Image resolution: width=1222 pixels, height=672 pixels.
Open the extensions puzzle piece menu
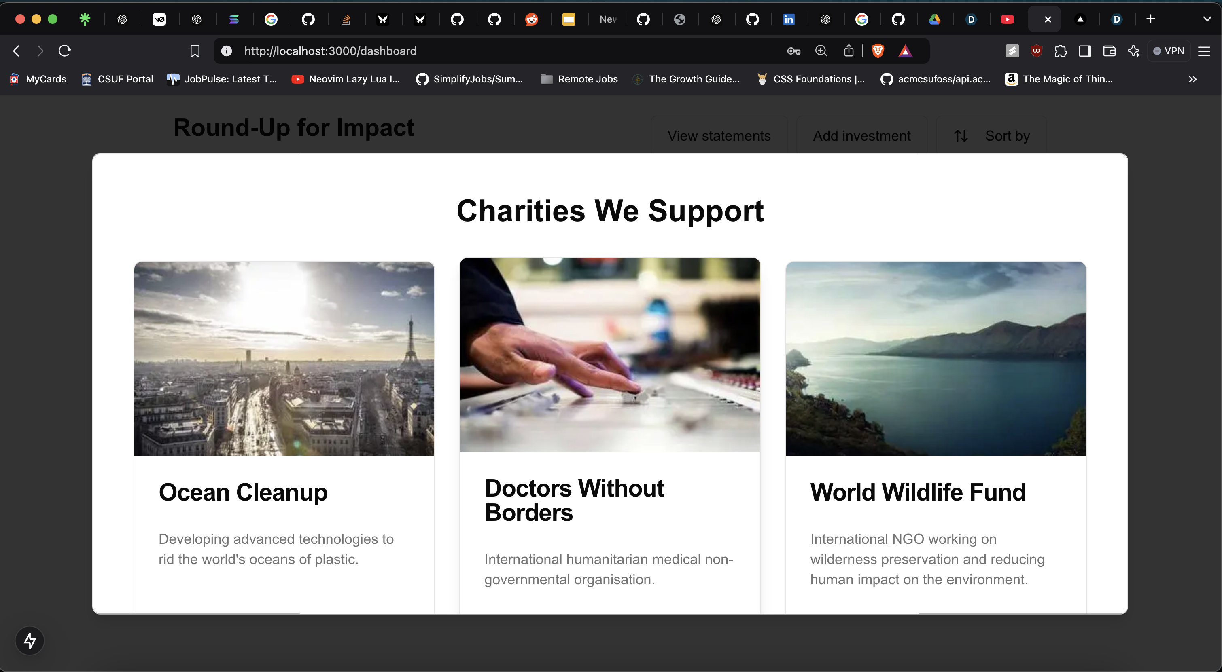click(x=1061, y=51)
